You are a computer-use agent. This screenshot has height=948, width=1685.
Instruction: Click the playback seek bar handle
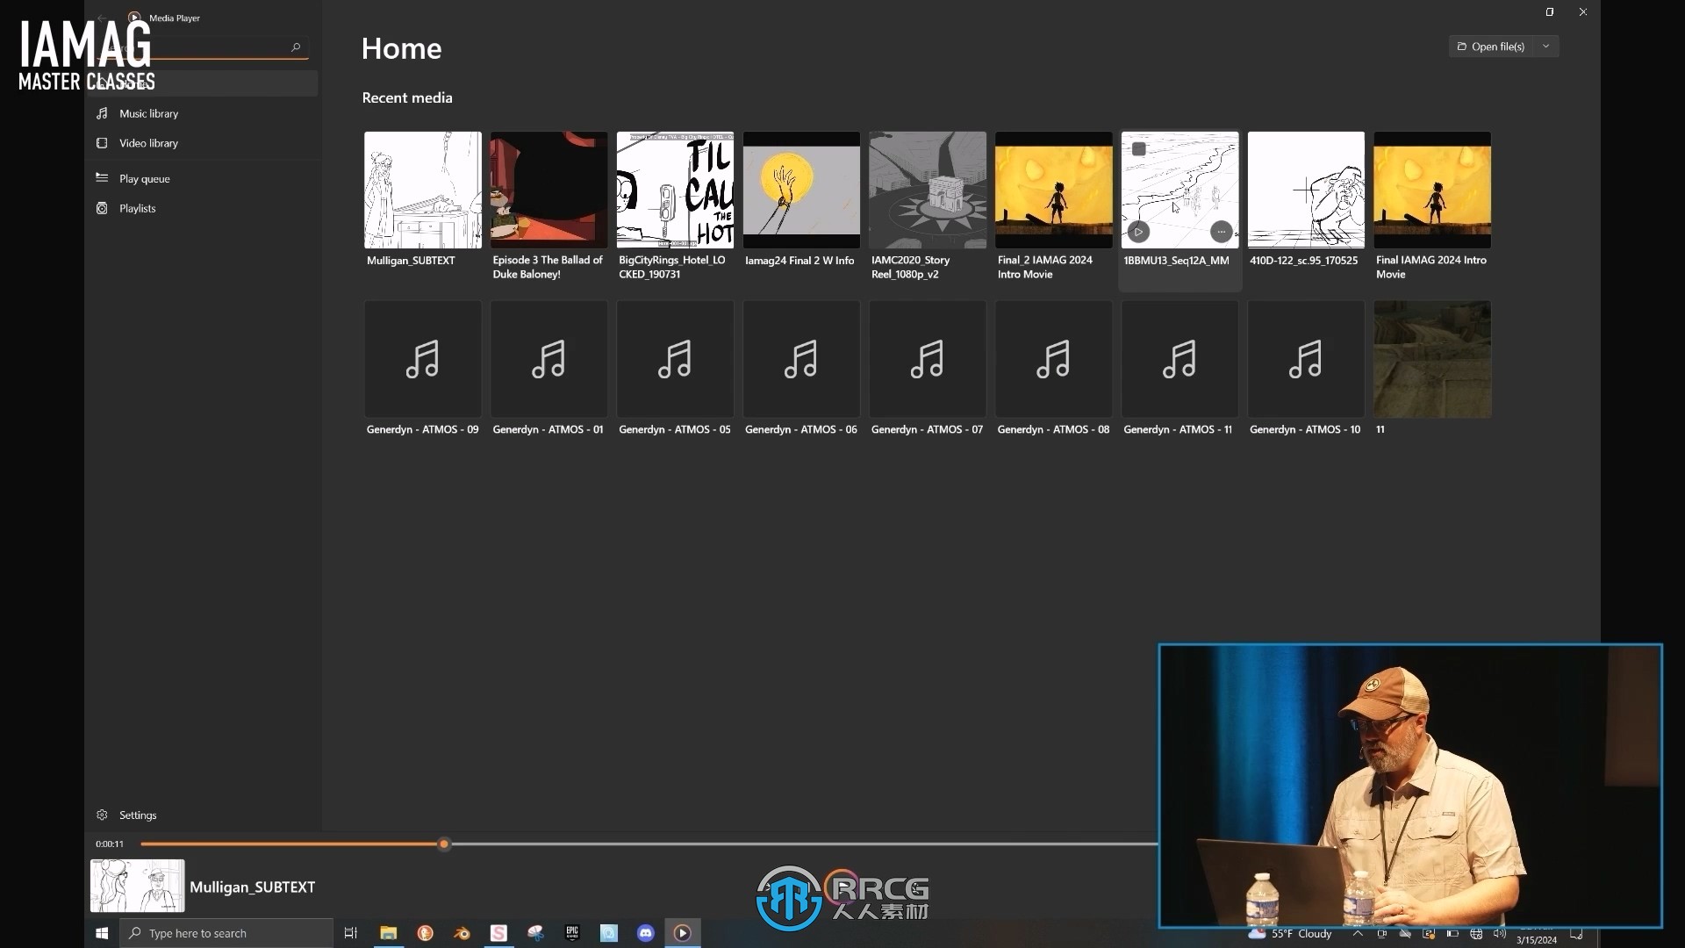pyautogui.click(x=444, y=844)
